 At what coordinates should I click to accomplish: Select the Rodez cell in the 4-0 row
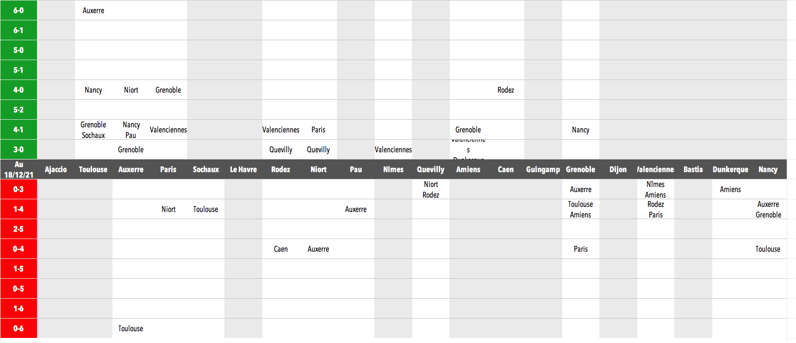(506, 90)
